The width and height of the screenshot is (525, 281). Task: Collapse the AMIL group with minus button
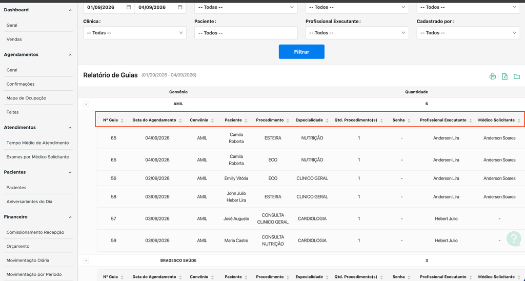point(86,104)
